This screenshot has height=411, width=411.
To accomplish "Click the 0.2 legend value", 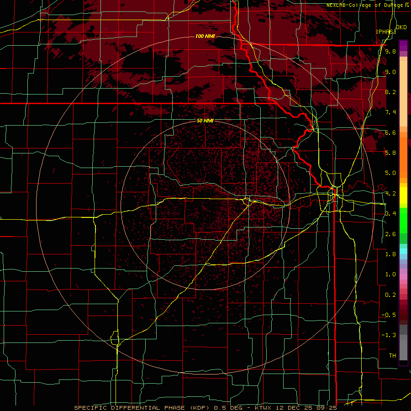I will point(390,295).
